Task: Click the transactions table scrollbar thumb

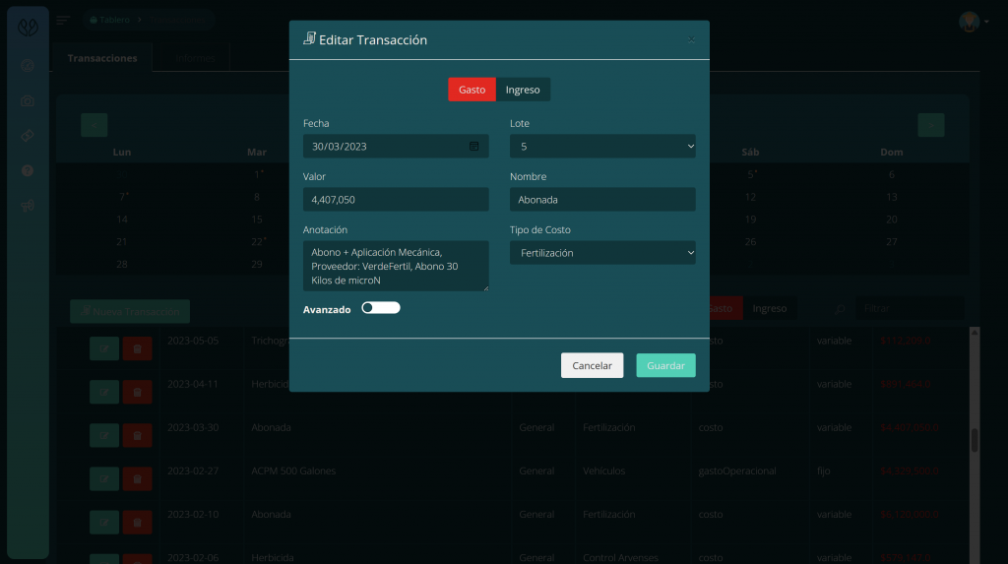Action: click(975, 441)
